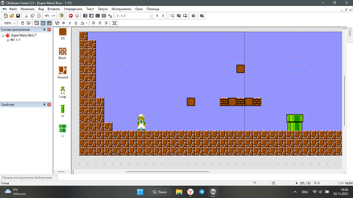This screenshot has height=198, width=353.
Task: Select the ??? object in object list
Action: point(63,34)
